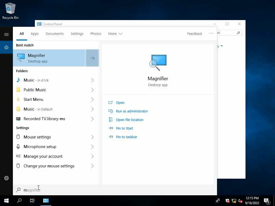The width and height of the screenshot is (275, 206).
Task: Open the Change your mouse settings result
Action: [x=56, y=166]
